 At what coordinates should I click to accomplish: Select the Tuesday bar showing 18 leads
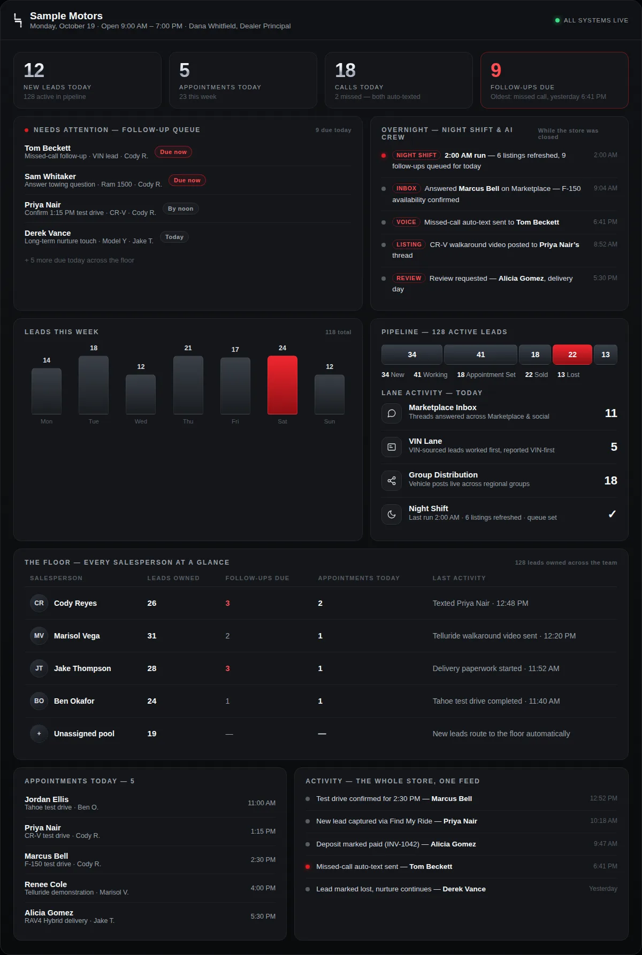94,385
